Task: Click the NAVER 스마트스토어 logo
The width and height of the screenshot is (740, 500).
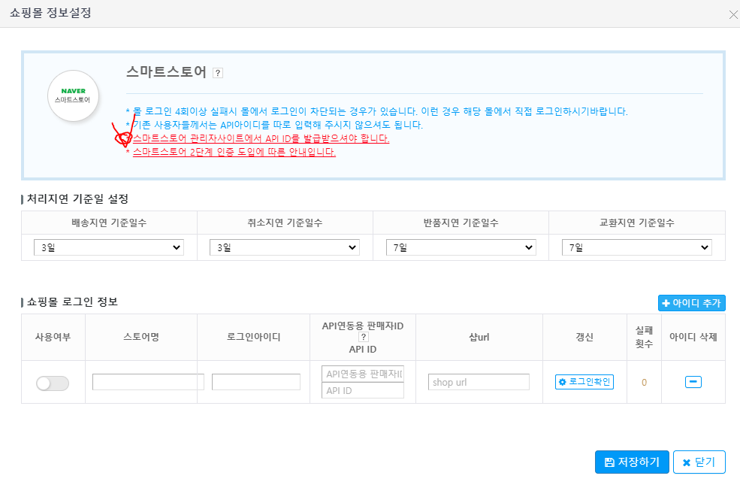Action: click(x=73, y=95)
